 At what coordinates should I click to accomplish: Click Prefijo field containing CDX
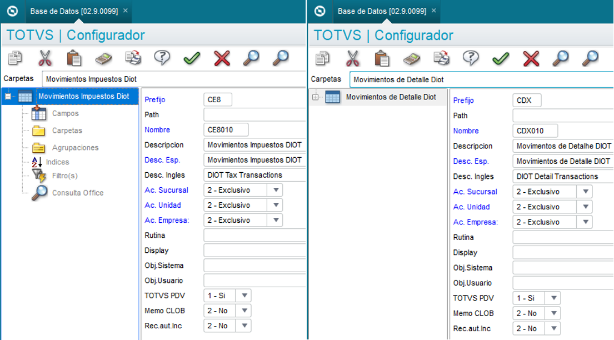527,100
